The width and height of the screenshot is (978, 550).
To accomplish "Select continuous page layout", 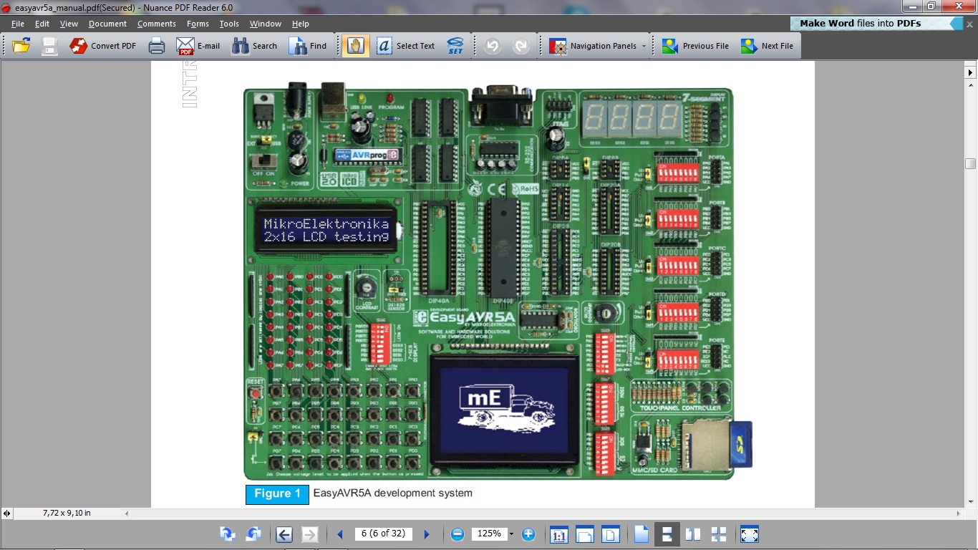I will tap(667, 534).
